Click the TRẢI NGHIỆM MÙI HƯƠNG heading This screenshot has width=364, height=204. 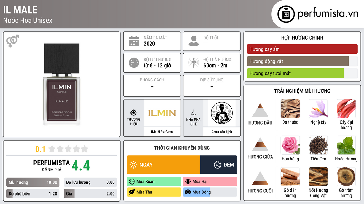point(302,91)
